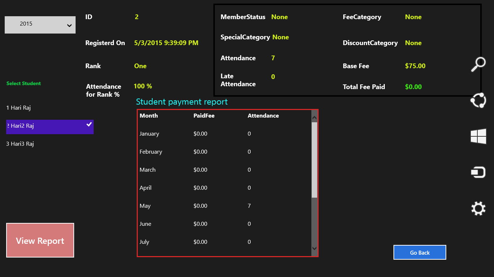Expand the 2015 year dropdown
Image resolution: width=494 pixels, height=277 pixels.
[x=40, y=25]
